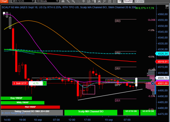
Task: Click the 1 Sell STP order label
Action: [20, 83]
